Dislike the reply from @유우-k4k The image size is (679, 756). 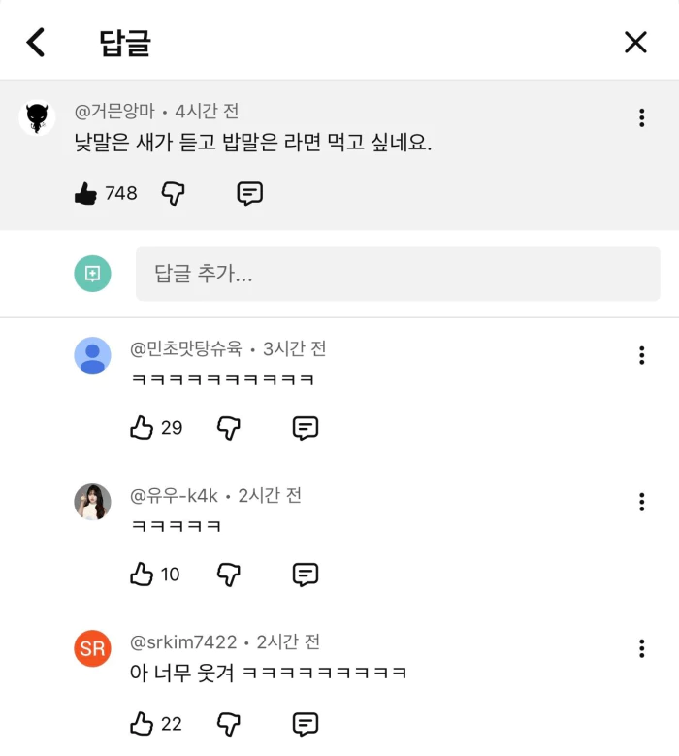coord(228,575)
